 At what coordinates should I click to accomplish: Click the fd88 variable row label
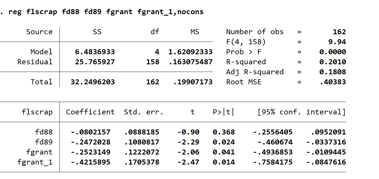44,132
